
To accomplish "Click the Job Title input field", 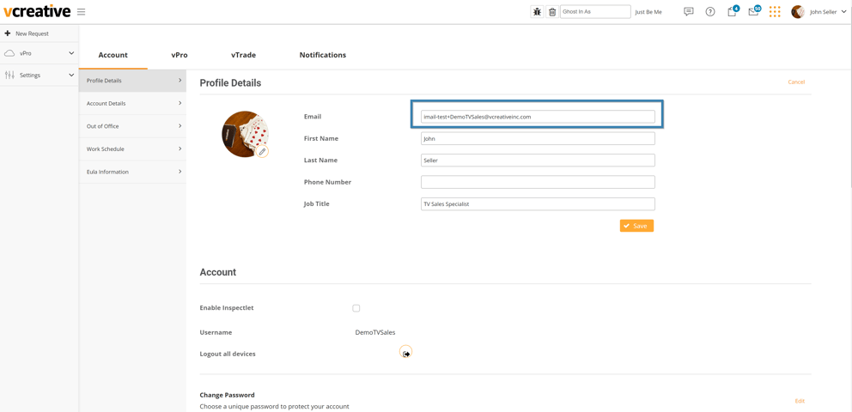I will click(538, 204).
